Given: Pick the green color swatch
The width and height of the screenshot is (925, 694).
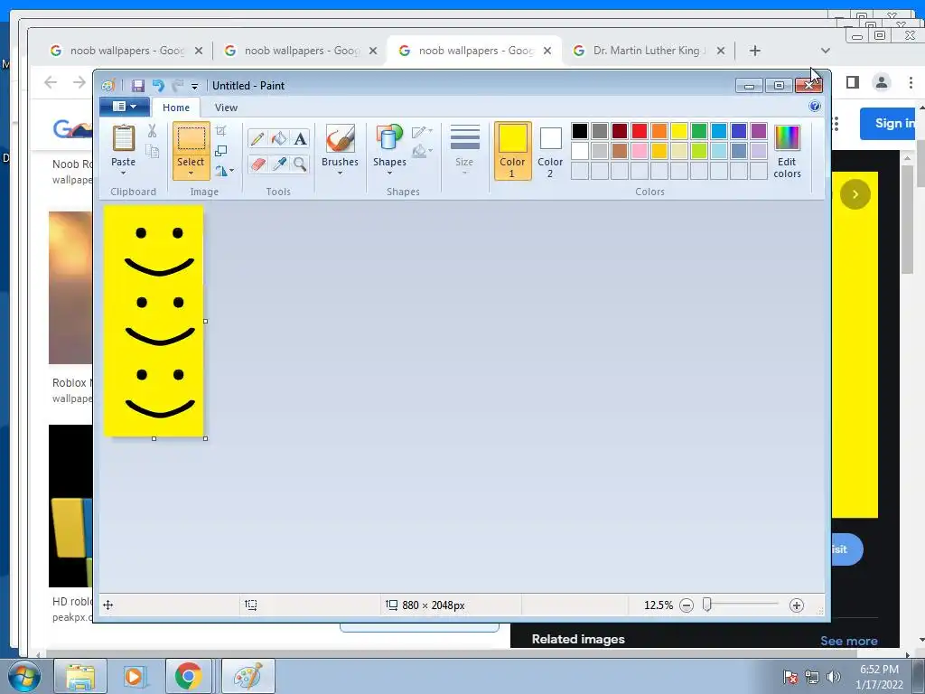Looking at the screenshot, I should click(698, 131).
